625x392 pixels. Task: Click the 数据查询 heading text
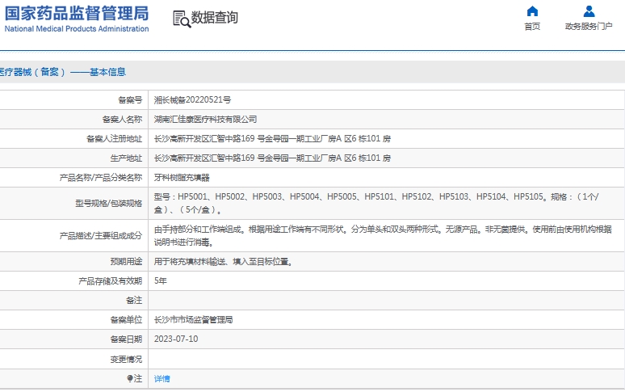tap(215, 18)
